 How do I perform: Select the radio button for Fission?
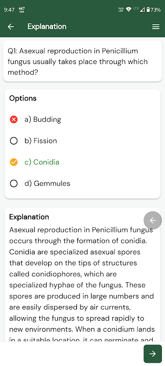(14, 141)
